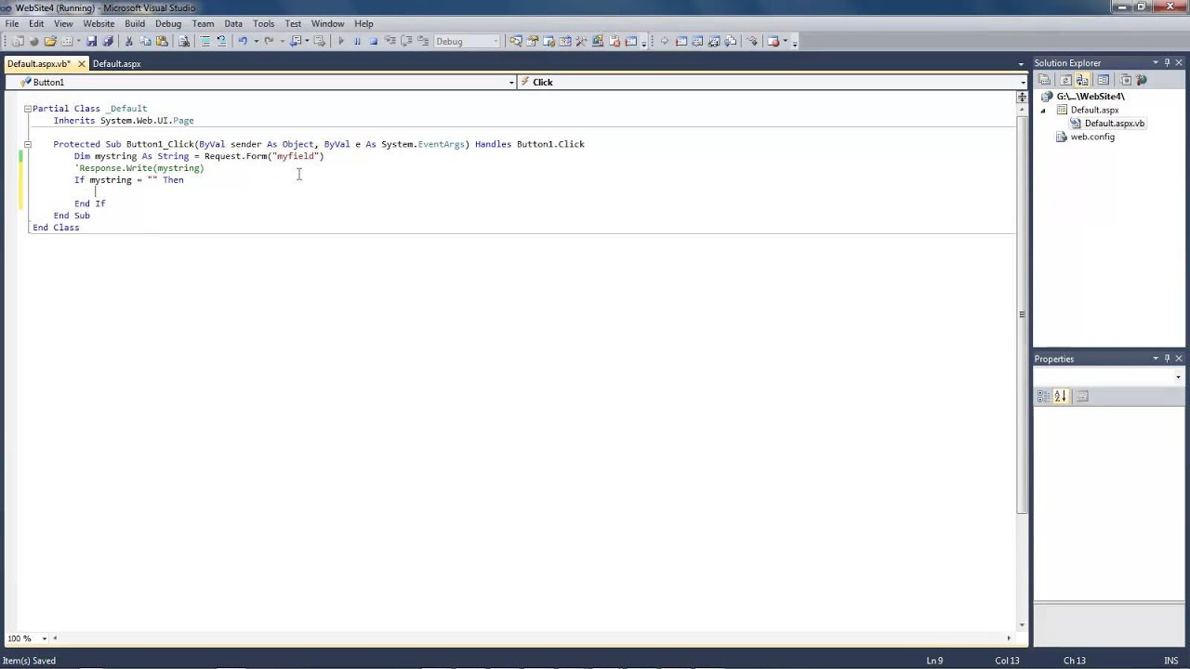
Task: Click the Refresh icon in Solution Explorer toolbar
Action: pos(1065,80)
